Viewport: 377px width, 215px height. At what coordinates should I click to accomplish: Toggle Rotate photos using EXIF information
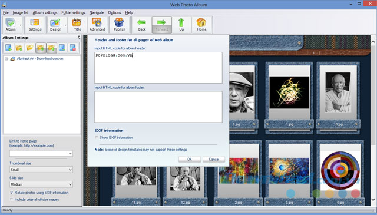11,193
